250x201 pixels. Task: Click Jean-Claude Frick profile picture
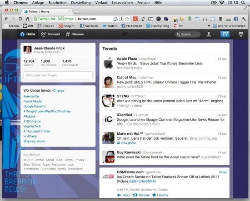(x=27, y=50)
